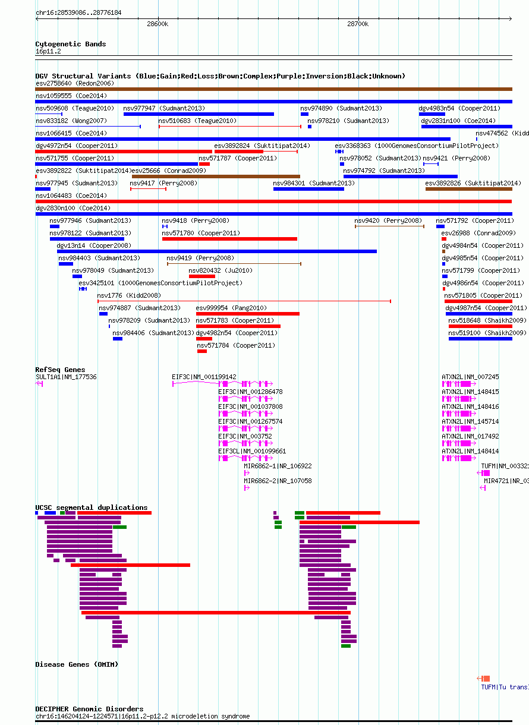Select variant nsv978210 (Sudmant2013)
This screenshot has height=725, width=529.
[348, 121]
